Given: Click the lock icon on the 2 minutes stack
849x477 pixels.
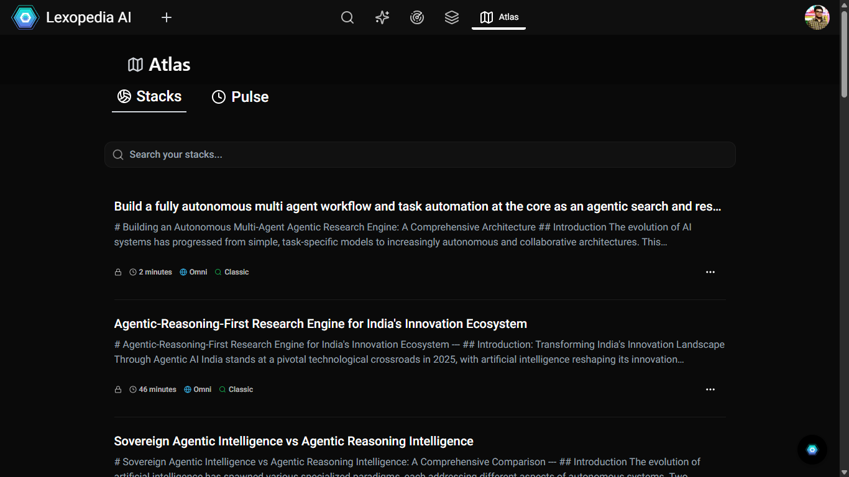Looking at the screenshot, I should coord(118,272).
